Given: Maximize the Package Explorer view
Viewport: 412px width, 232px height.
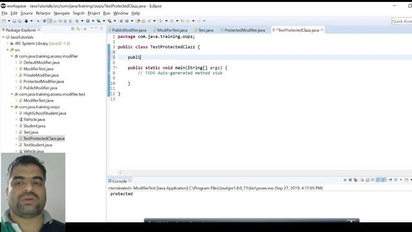Looking at the screenshot, I should click(102, 28).
